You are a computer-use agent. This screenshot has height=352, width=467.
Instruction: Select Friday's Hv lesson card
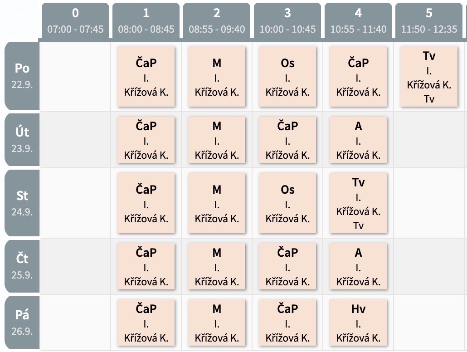(358, 323)
